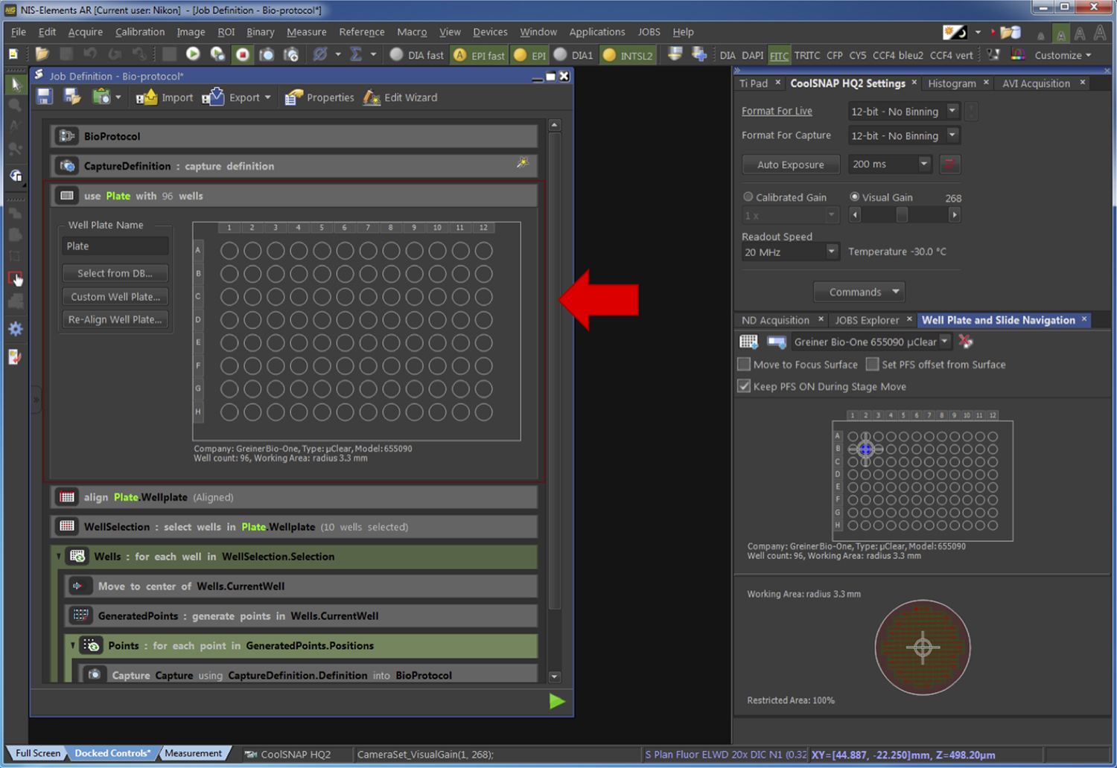
Task: Open the JOBS menu
Action: click(x=649, y=32)
